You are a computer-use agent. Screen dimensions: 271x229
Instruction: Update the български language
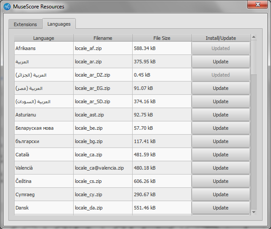(x=221, y=141)
